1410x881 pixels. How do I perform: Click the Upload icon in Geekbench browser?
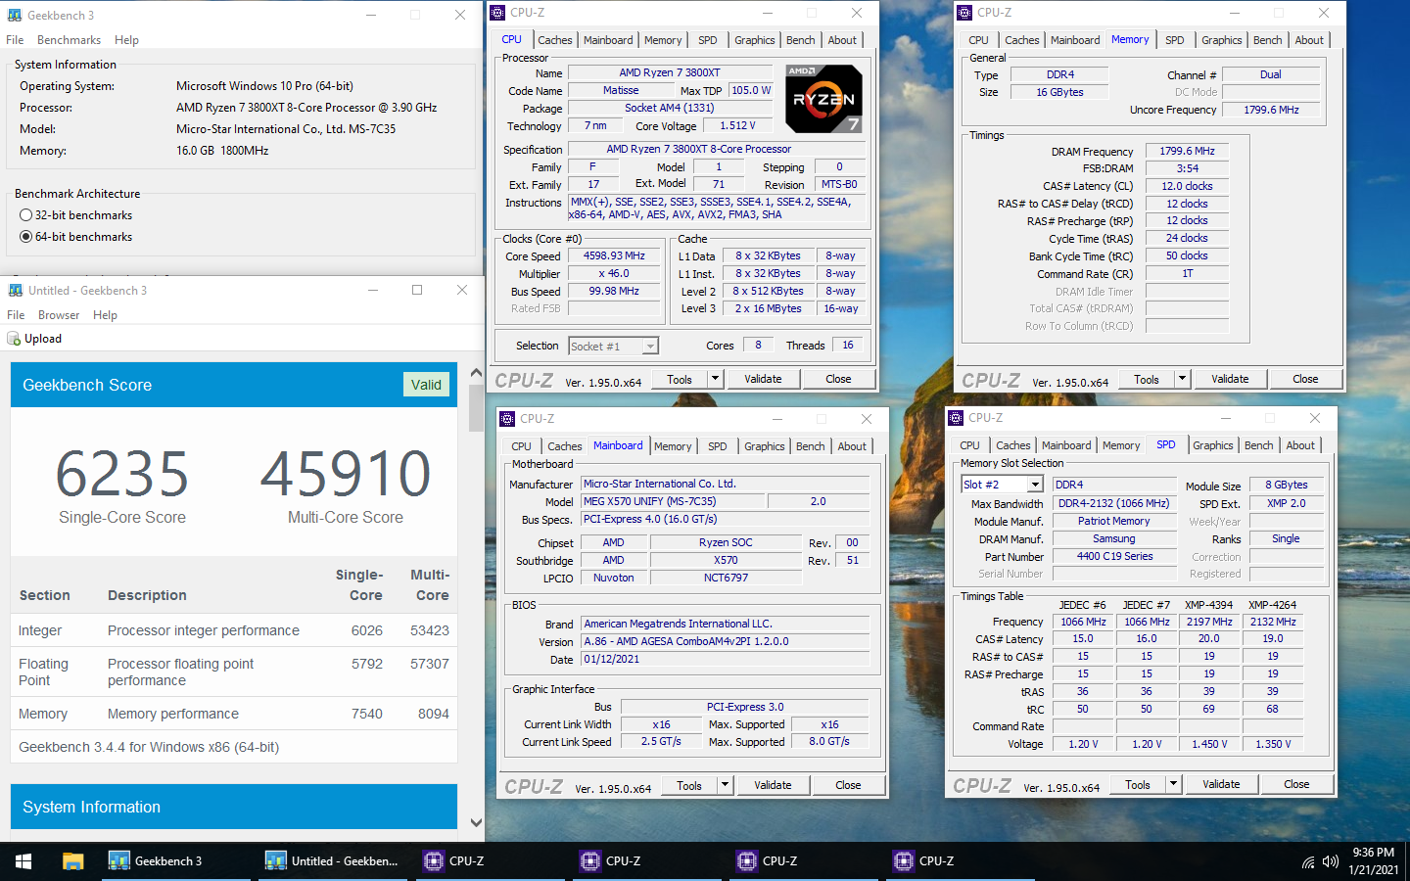(x=14, y=339)
